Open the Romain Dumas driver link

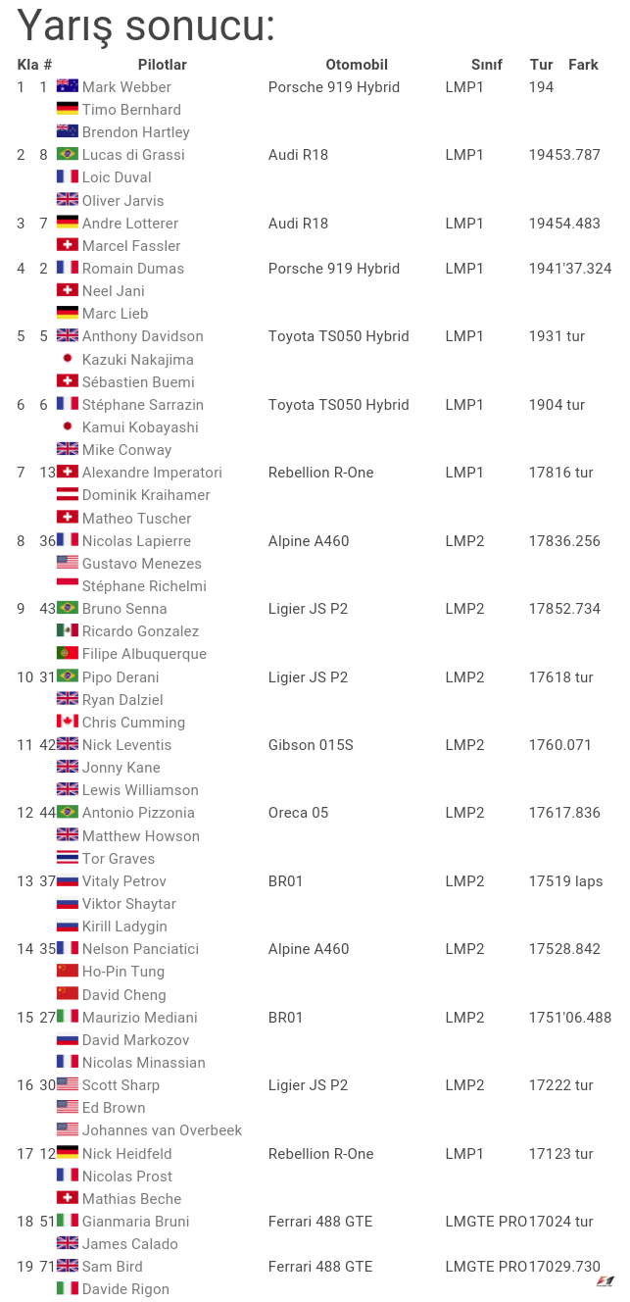(132, 269)
